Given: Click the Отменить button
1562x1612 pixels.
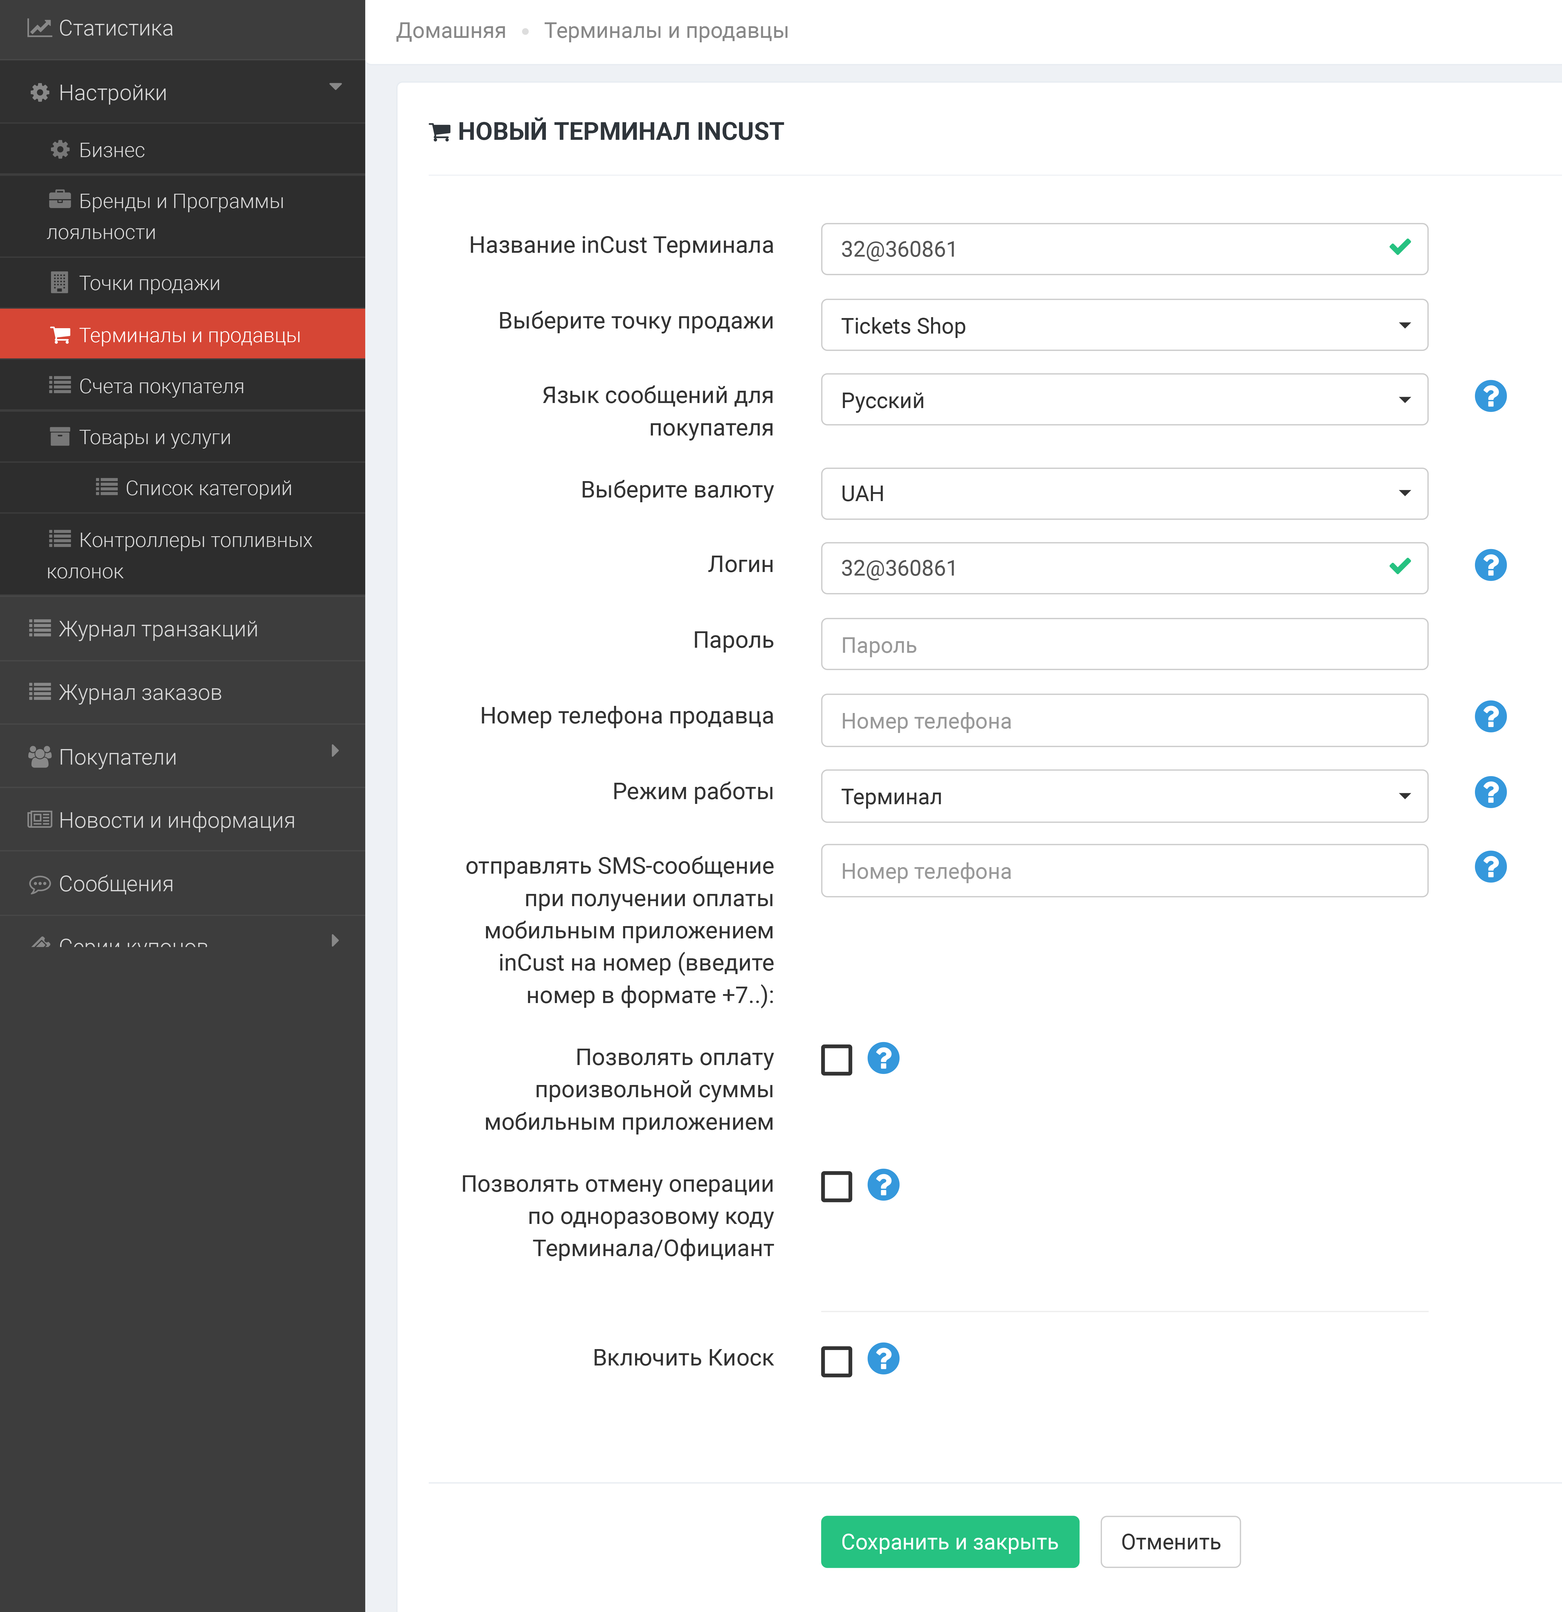Looking at the screenshot, I should [x=1171, y=1541].
